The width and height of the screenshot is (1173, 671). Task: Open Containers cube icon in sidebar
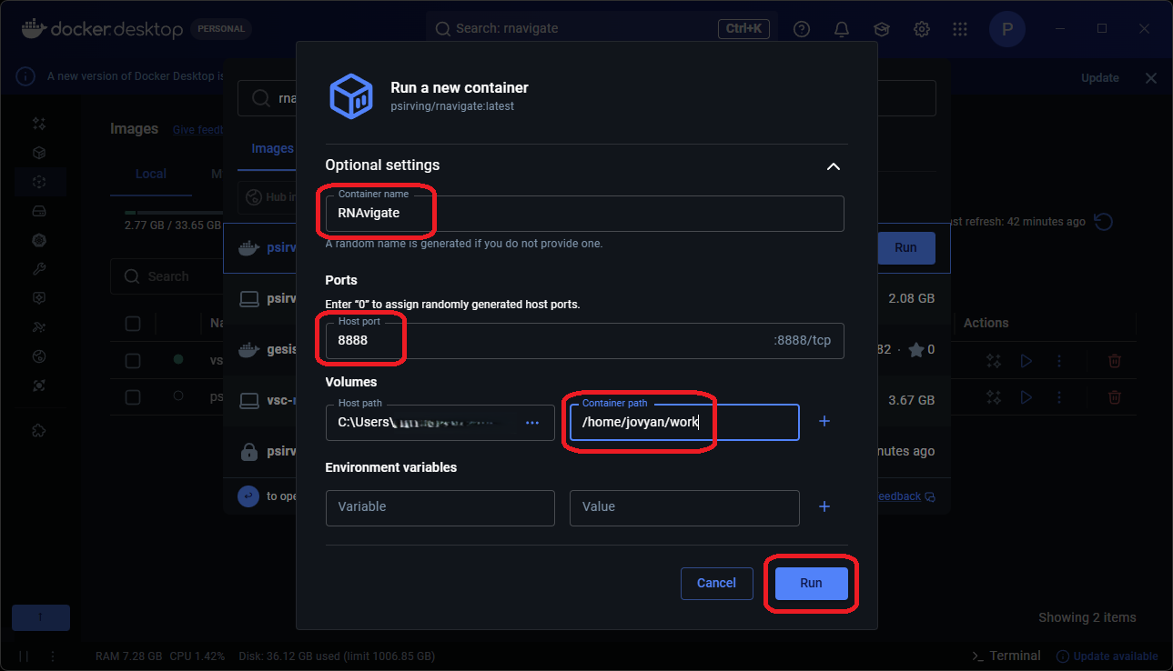pos(39,153)
